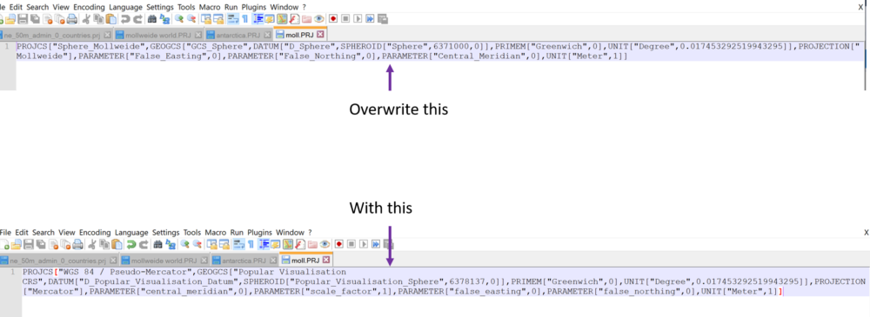Open the File menu in the bottom window
The image size is (870, 317).
pyautogui.click(x=6, y=232)
